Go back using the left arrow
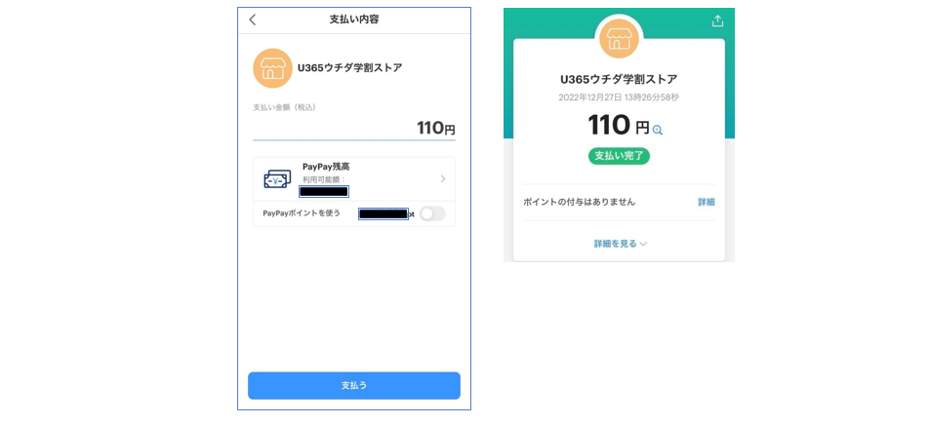 (253, 19)
